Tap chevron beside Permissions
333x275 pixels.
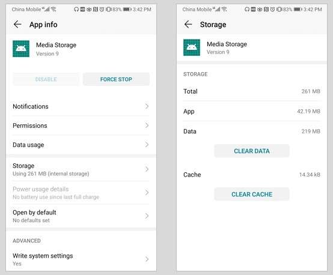click(147, 125)
